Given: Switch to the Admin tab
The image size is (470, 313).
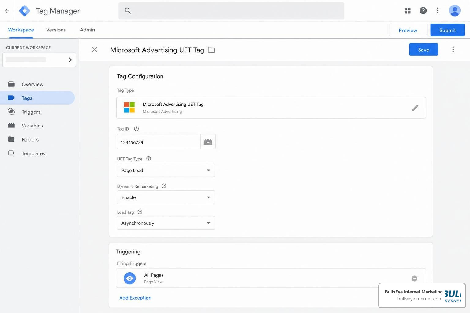Looking at the screenshot, I should pos(88,30).
